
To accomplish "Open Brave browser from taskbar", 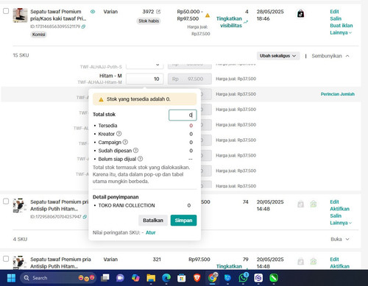I will 197,278.
